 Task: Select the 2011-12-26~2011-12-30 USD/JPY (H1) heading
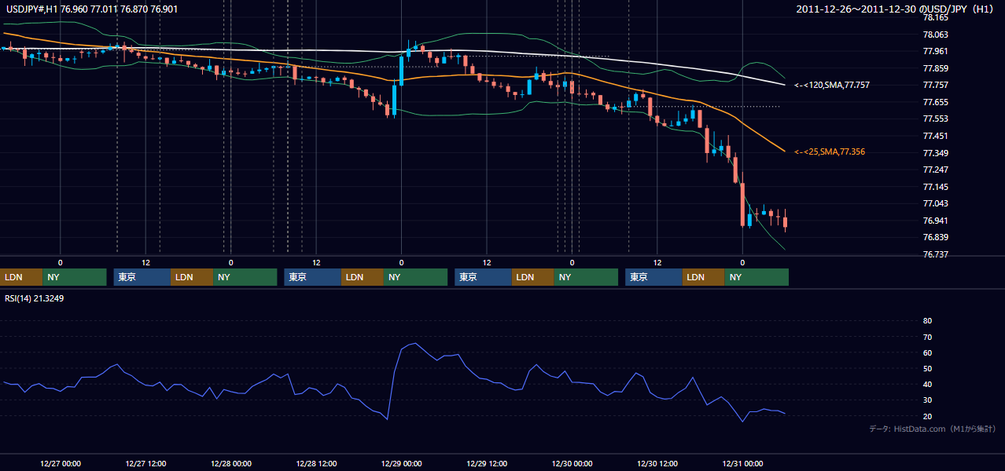896,9
